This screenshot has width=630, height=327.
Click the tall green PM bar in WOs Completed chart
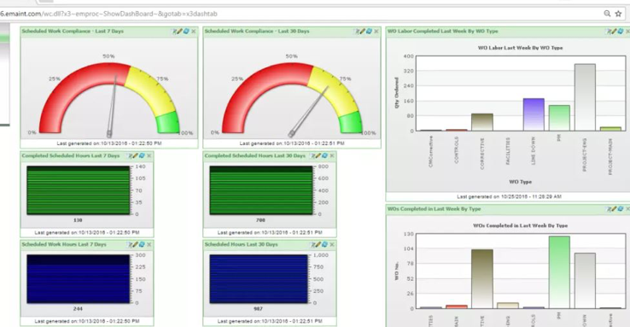559,272
